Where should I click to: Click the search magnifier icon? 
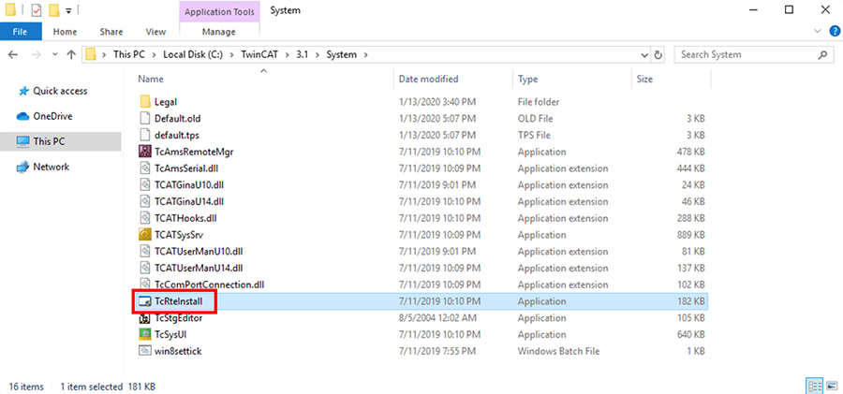pyautogui.click(x=822, y=55)
